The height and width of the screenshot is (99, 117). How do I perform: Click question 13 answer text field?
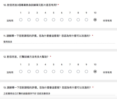tap(59, 94)
